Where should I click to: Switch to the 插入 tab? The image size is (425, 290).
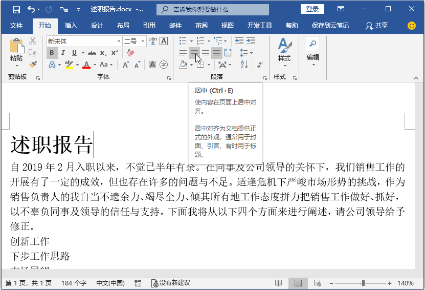[x=71, y=26]
